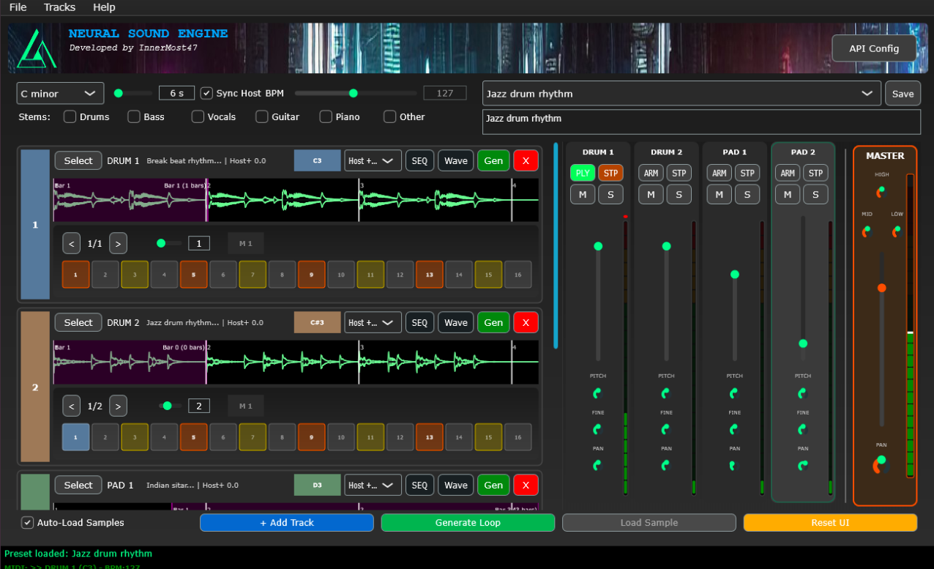Screen dimensions: 934x569
Task: Arm the PAD 1 mixer channel
Action: pyautogui.click(x=720, y=174)
